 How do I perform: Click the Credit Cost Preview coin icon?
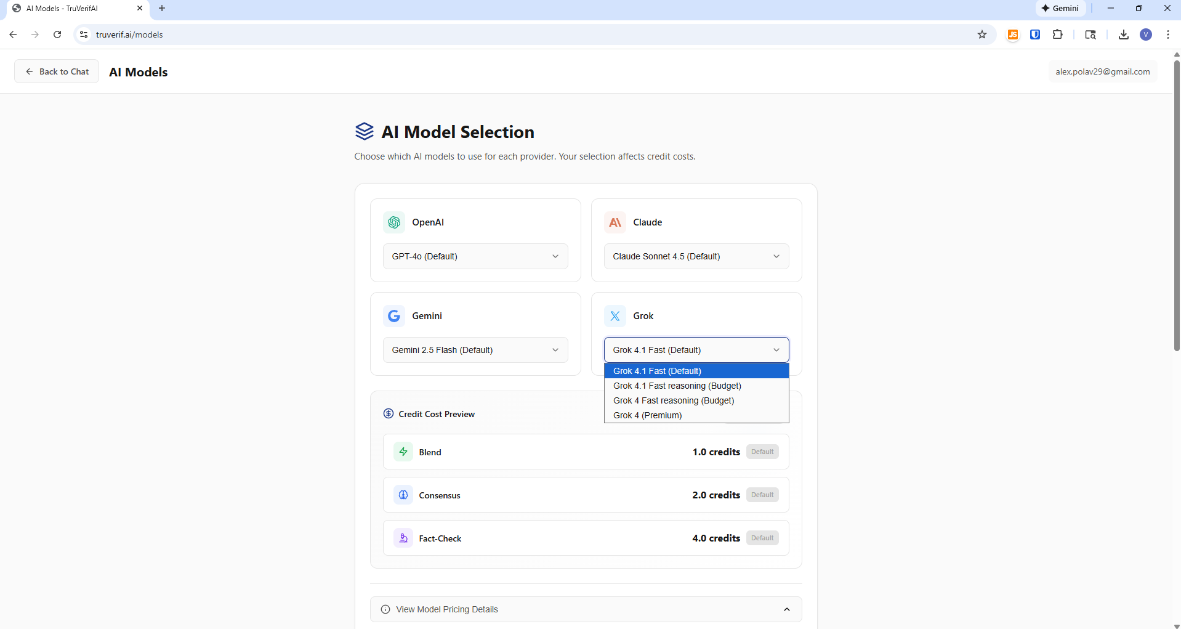tap(388, 413)
